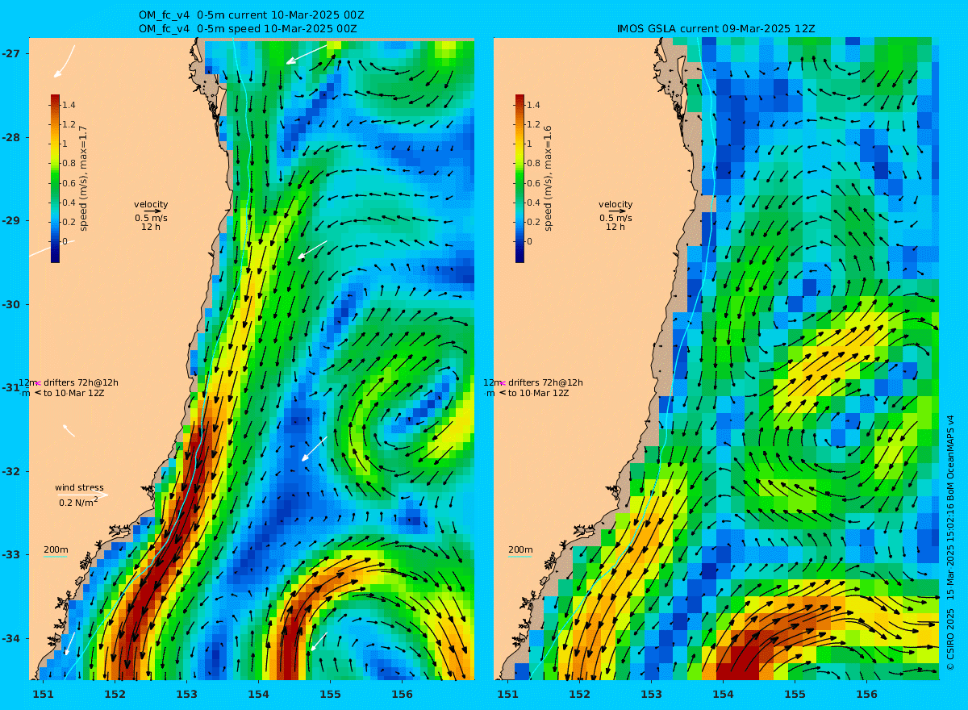968x710 pixels.
Task: Click the 0.4 tick on left color bar
Action: (69, 203)
